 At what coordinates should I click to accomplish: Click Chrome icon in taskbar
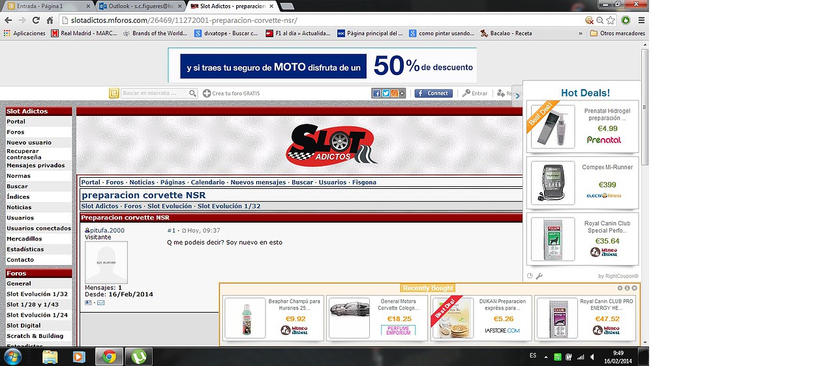click(x=109, y=356)
